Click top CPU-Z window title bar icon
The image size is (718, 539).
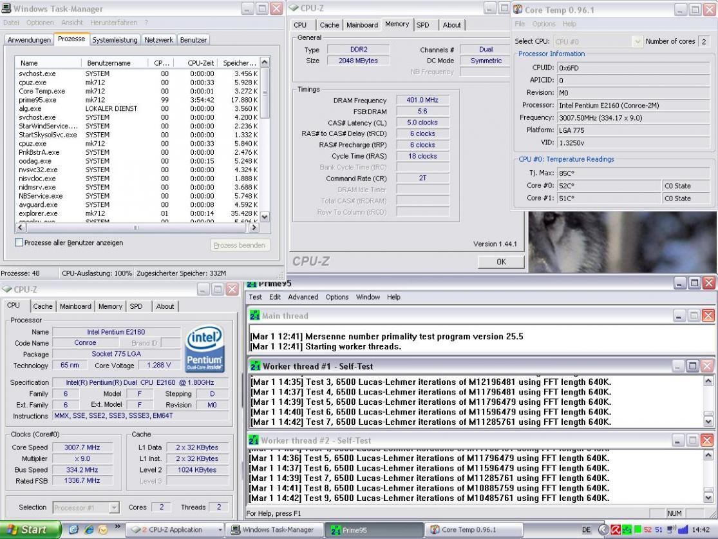294,8
